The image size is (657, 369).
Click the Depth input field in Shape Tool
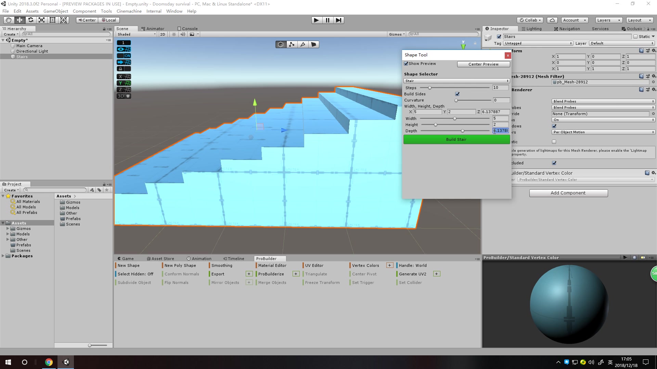pyautogui.click(x=501, y=131)
